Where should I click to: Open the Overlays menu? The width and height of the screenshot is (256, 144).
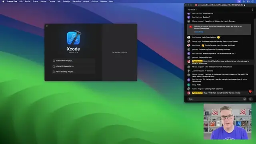66,2
